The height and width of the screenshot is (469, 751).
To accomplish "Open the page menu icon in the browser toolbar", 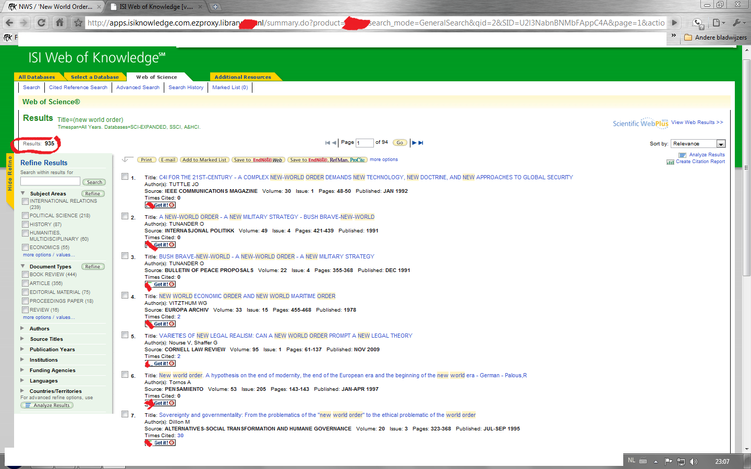I will click(719, 23).
